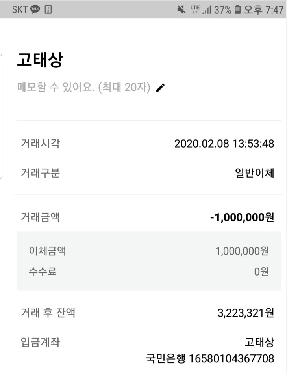Tap the 37% battery percentage text
This screenshot has height=373, width=287.
pos(222,10)
